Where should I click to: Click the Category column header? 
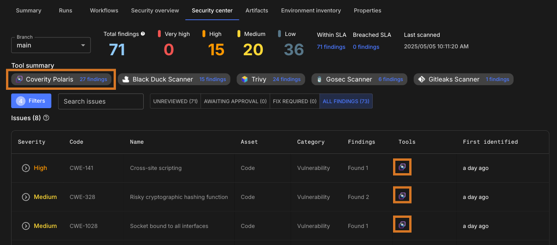(x=311, y=142)
